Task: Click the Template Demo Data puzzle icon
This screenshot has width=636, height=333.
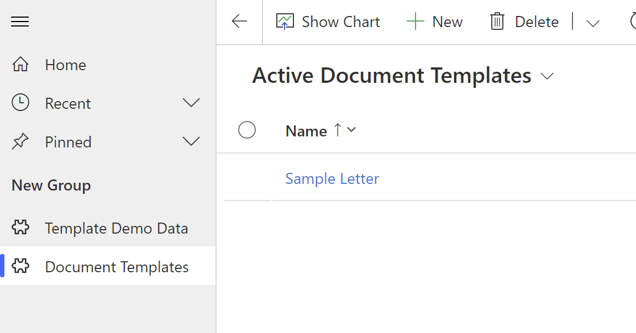Action: click(x=20, y=228)
